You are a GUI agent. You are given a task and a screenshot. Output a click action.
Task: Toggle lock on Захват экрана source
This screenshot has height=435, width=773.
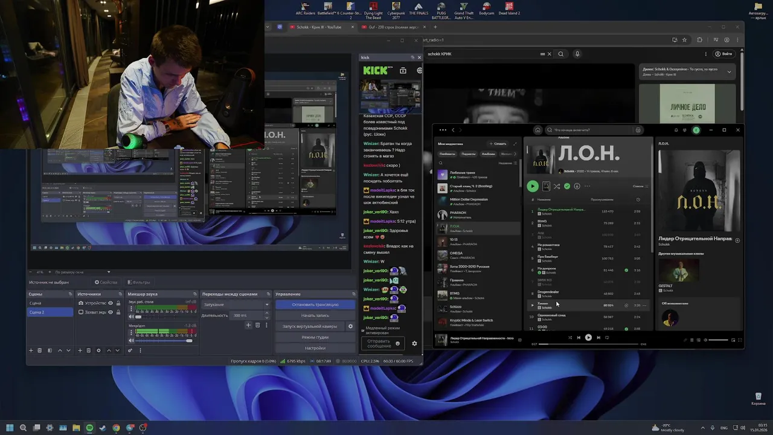tap(118, 312)
